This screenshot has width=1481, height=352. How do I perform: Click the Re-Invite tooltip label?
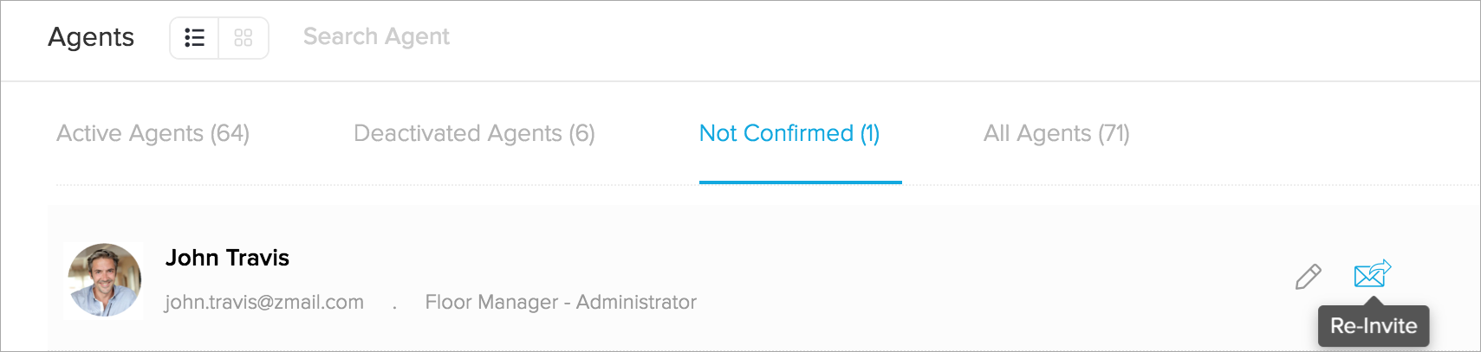tap(1374, 326)
